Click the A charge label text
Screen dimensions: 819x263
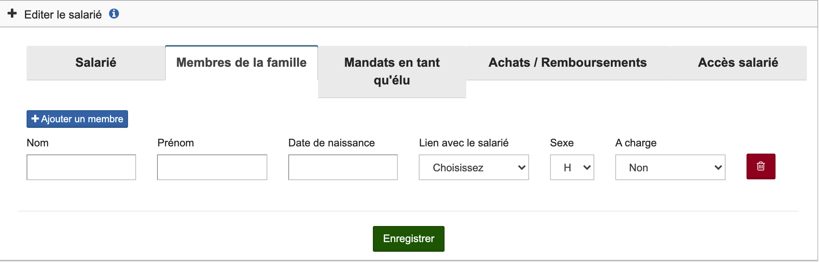pyautogui.click(x=636, y=143)
